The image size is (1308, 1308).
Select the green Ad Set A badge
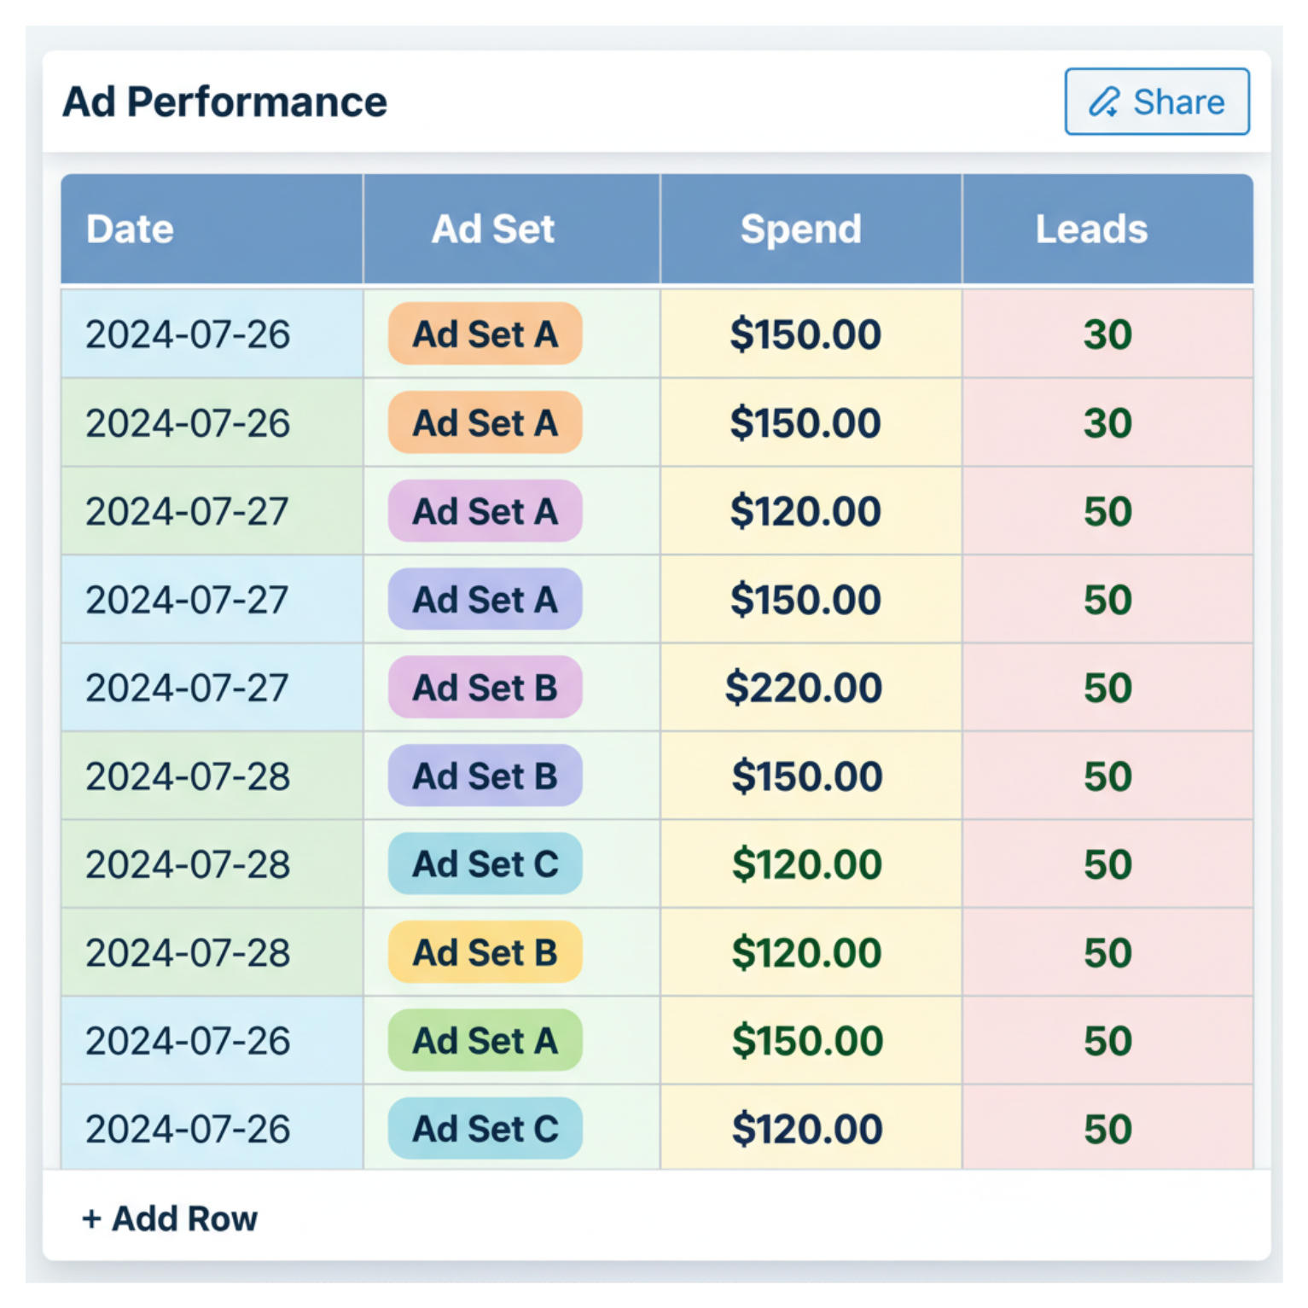tap(483, 1039)
